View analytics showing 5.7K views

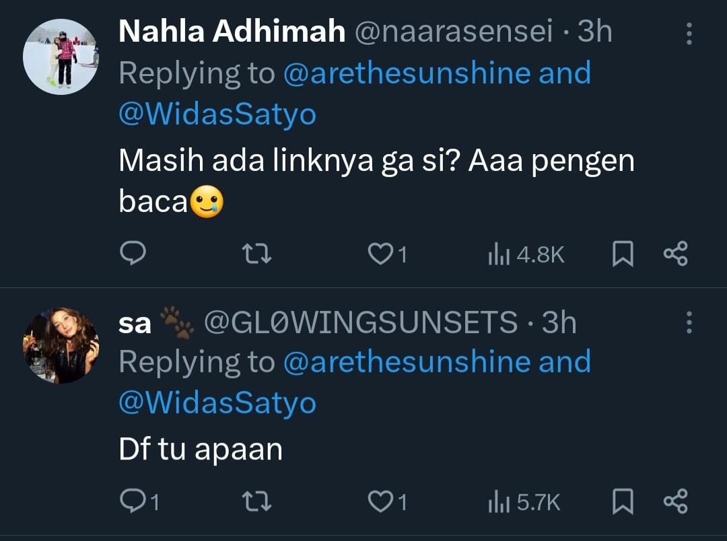[524, 502]
